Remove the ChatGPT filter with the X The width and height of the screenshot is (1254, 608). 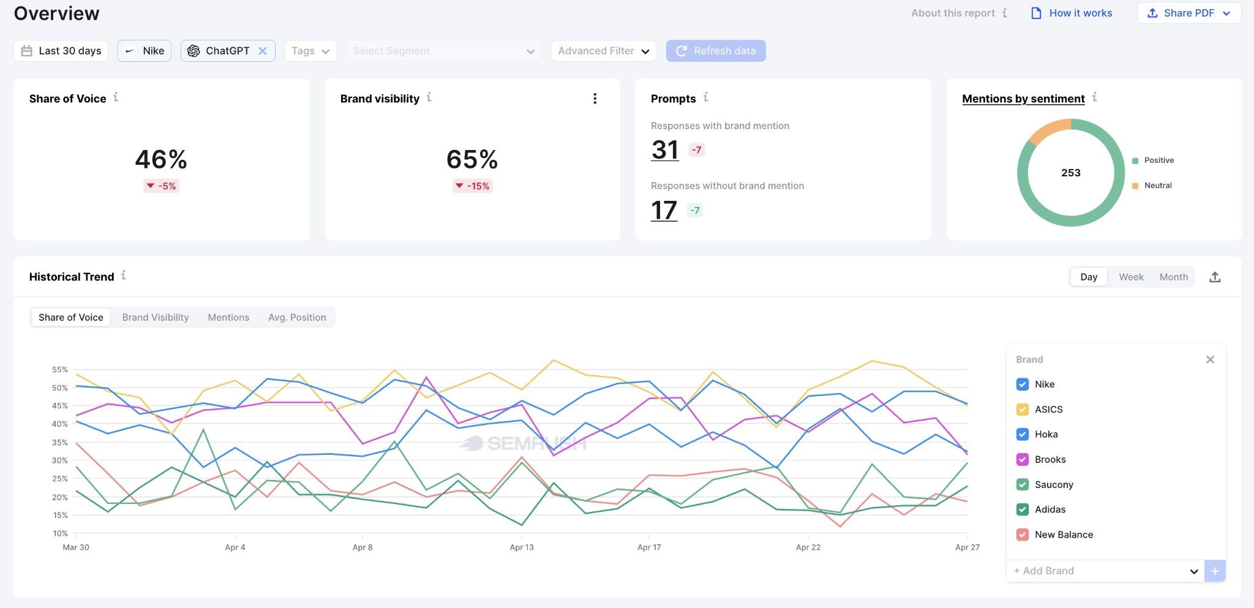[x=263, y=51]
